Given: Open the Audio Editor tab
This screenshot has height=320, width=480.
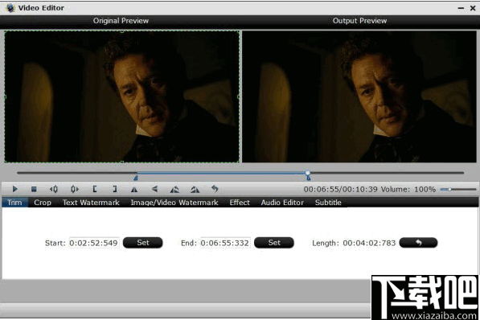Looking at the screenshot, I should pos(282,203).
